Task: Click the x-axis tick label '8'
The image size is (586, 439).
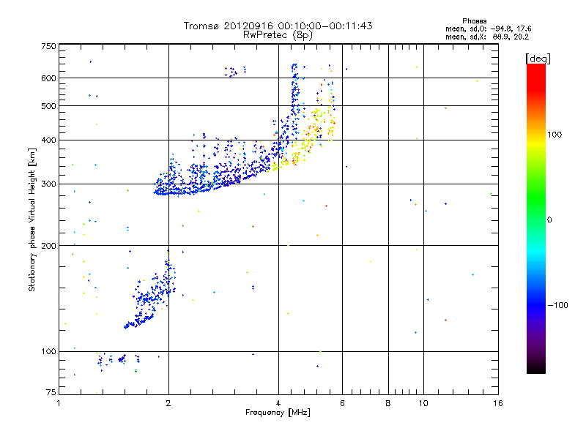Action: click(388, 403)
